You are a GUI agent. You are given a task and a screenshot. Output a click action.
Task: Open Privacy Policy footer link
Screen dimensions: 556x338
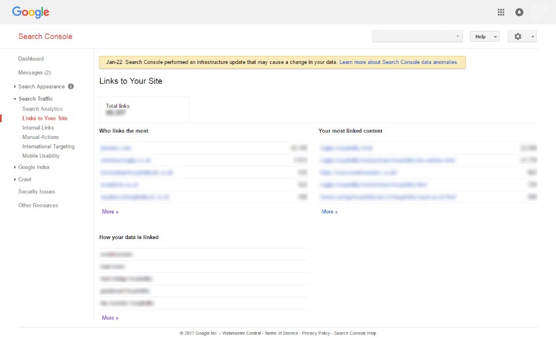pyautogui.click(x=316, y=333)
